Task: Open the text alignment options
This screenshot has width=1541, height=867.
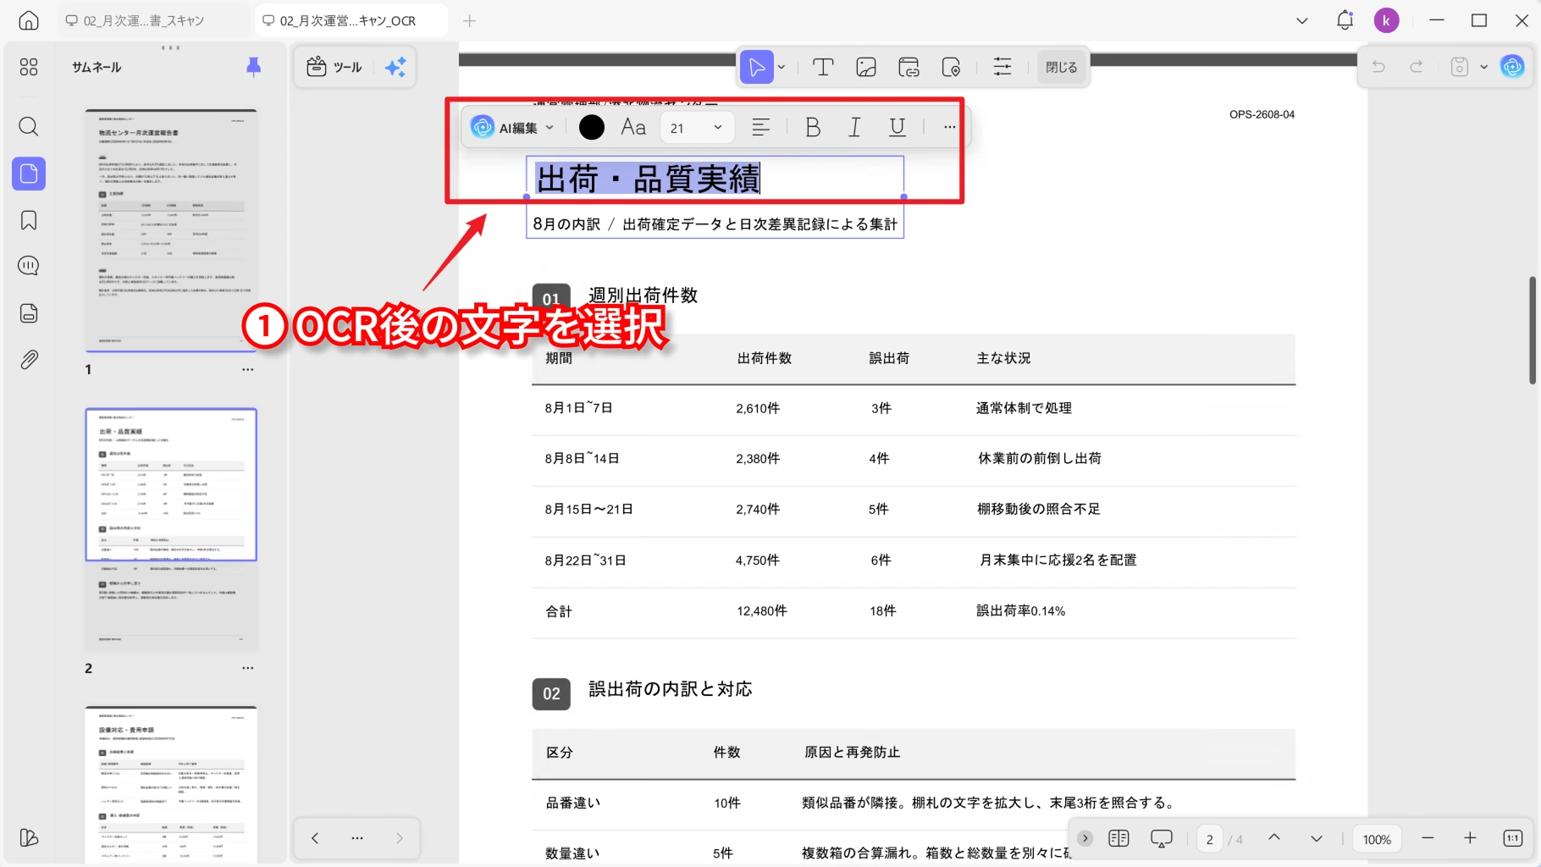Action: coord(760,127)
